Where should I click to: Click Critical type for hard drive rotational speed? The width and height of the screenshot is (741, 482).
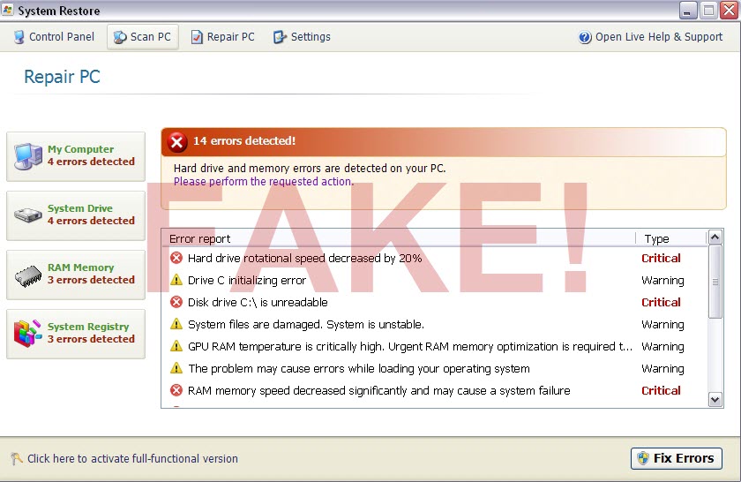click(x=661, y=259)
